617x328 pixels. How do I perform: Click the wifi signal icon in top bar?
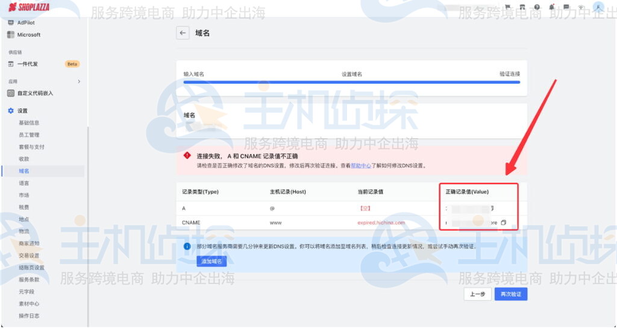pyautogui.click(x=581, y=7)
